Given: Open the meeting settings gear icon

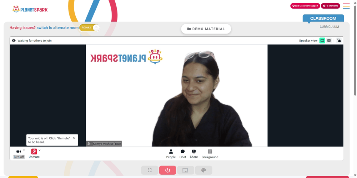Looking at the screenshot, I should point(14,41).
